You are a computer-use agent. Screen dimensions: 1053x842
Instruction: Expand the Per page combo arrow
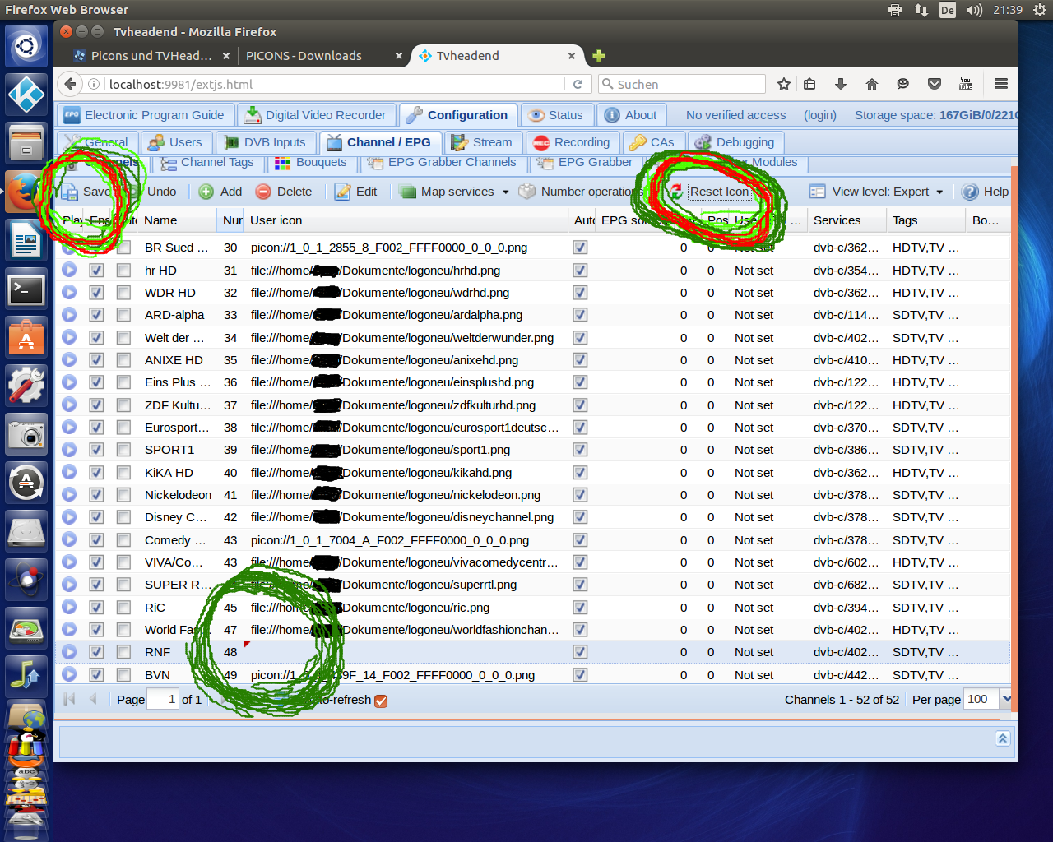pyautogui.click(x=1006, y=699)
